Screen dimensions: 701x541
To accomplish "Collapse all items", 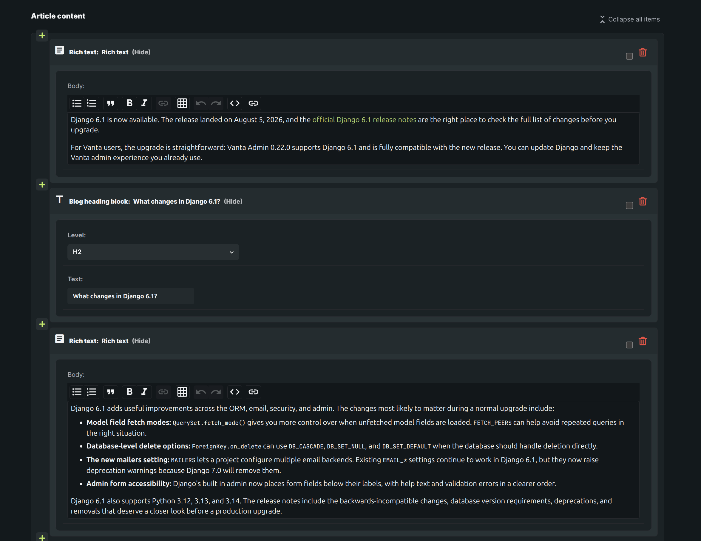I will coord(630,19).
